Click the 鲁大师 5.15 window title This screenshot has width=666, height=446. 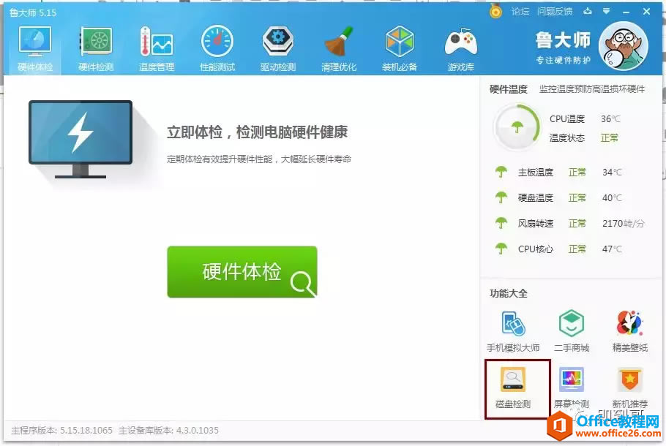coord(33,12)
